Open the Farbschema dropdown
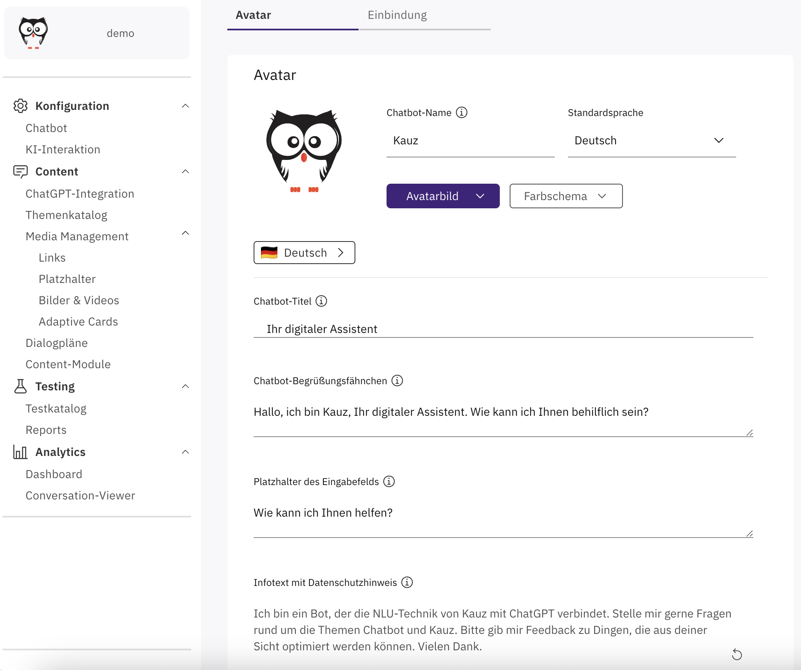 click(x=566, y=196)
